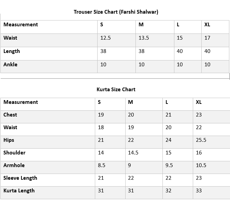
Task: Select the Sleeve Length row label
Action: coord(20,178)
